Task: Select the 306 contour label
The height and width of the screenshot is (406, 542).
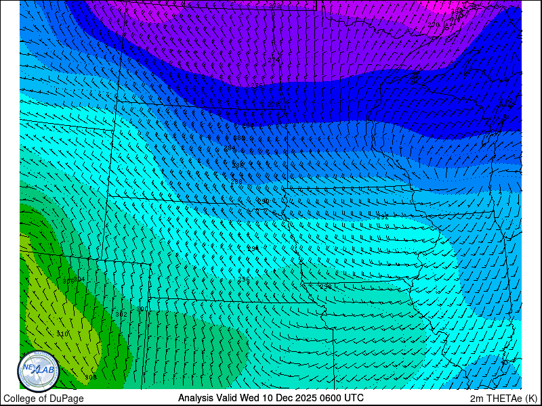Action: (x=68, y=281)
